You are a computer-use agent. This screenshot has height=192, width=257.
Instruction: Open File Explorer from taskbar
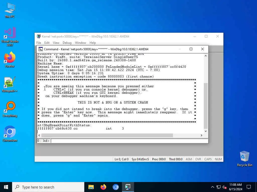[91, 187]
